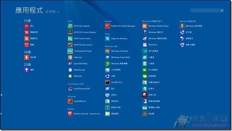This screenshot has height=131, width=232.
Task: Open 數學輸入面板 Math Input Panel
Action: pos(151,108)
